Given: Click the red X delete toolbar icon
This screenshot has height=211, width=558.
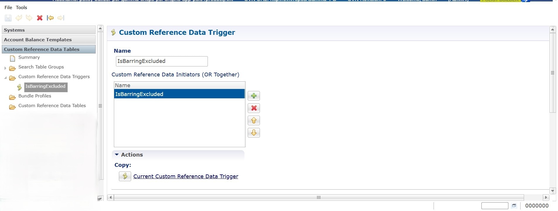Looking at the screenshot, I should pyautogui.click(x=40, y=18).
